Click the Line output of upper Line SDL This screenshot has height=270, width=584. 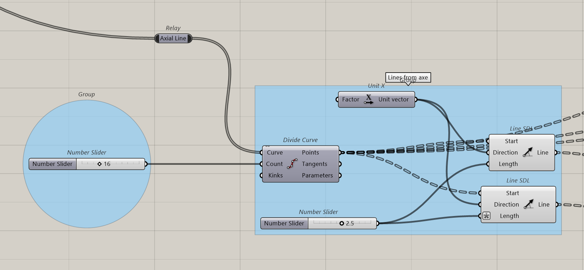coord(543,153)
